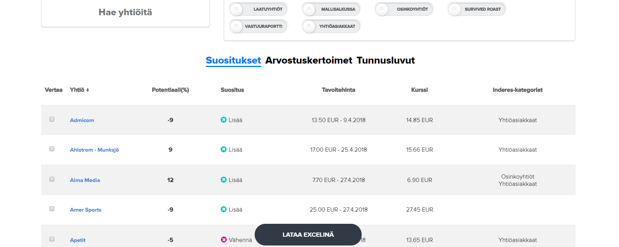Click the Lisää icon in Amer Sports row

223,209
